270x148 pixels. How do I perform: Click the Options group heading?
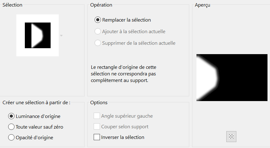click(x=99, y=103)
